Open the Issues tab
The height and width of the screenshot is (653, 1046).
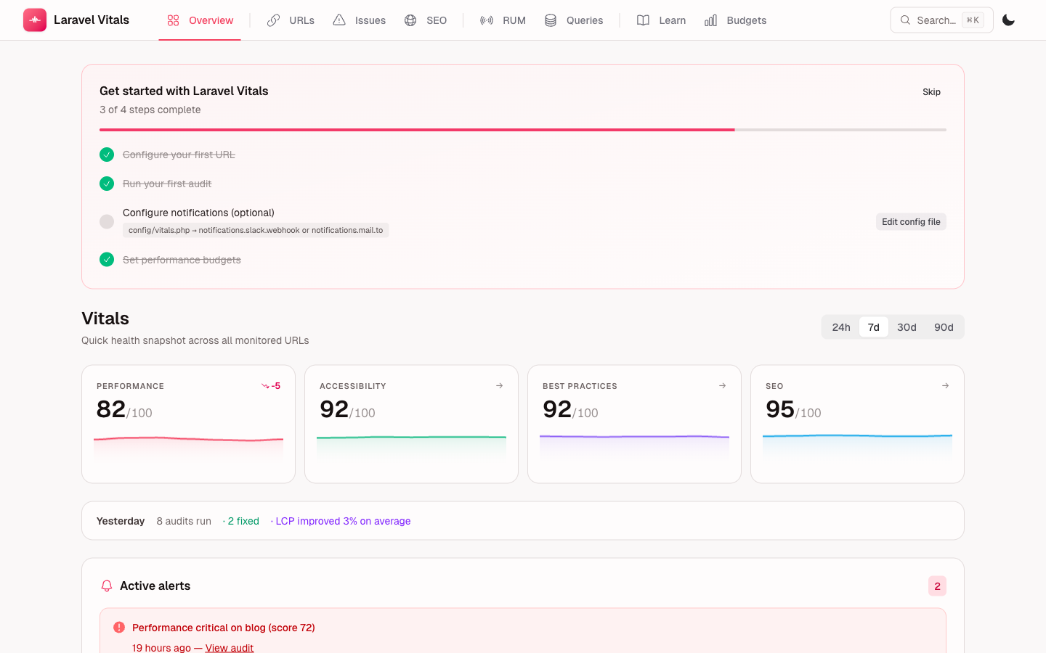pyautogui.click(x=360, y=20)
